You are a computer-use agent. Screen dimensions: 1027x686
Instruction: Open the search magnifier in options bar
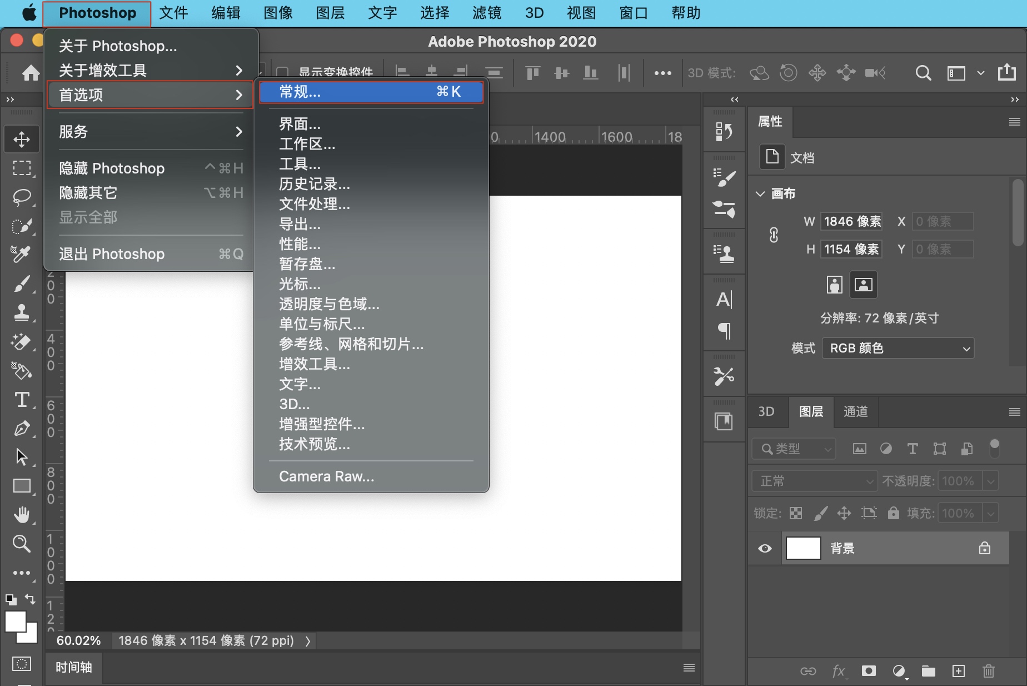click(x=923, y=73)
